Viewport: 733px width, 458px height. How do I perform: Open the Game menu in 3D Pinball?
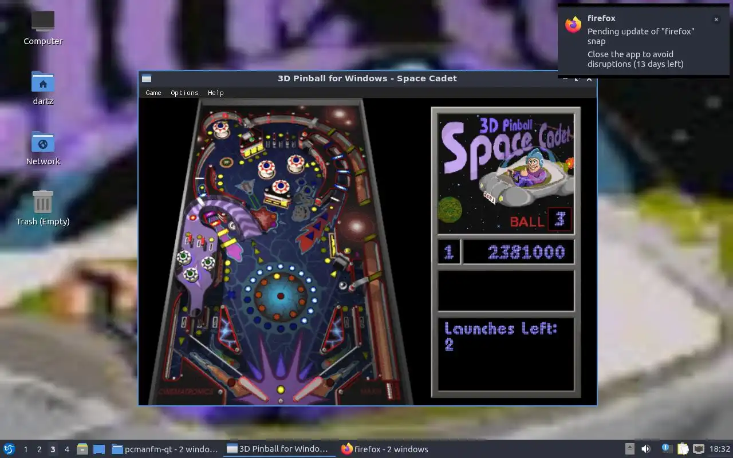click(x=153, y=93)
